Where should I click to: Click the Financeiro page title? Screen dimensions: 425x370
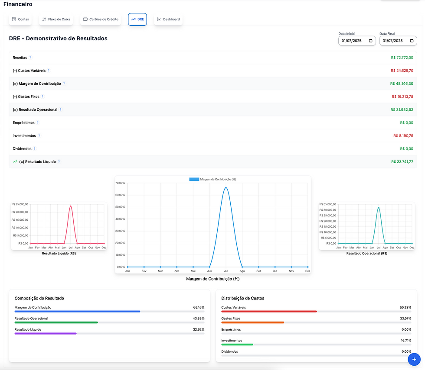(x=18, y=4)
